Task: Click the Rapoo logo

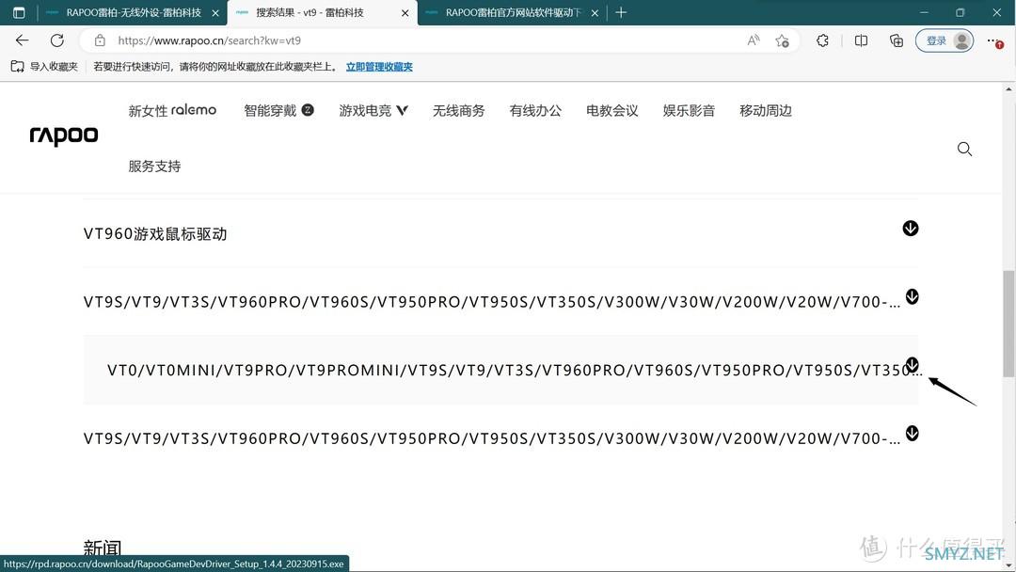Action: click(64, 135)
